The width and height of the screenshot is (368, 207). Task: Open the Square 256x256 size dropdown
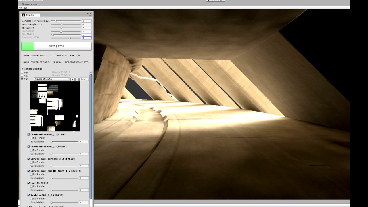tap(52, 79)
